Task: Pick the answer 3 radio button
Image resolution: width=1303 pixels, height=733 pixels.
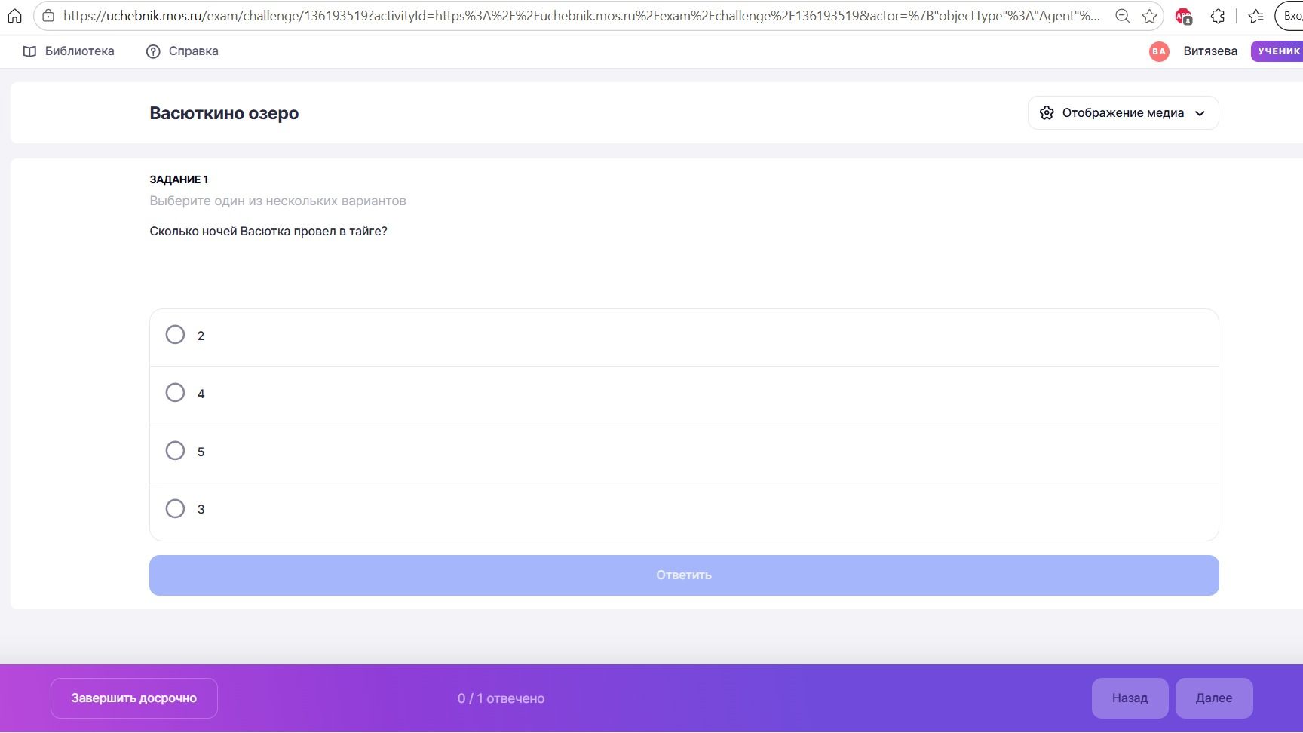Action: [x=175, y=509]
